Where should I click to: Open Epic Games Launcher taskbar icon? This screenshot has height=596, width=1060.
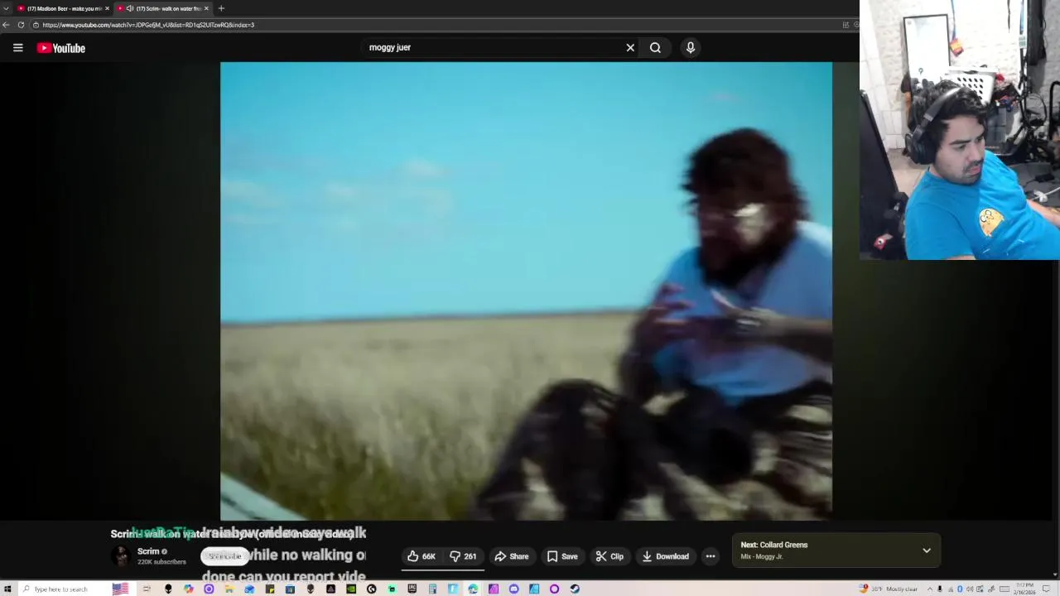coord(412,589)
